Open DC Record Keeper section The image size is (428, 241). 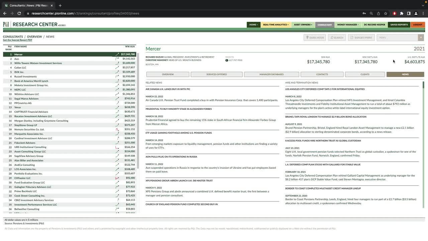pyautogui.click(x=374, y=25)
